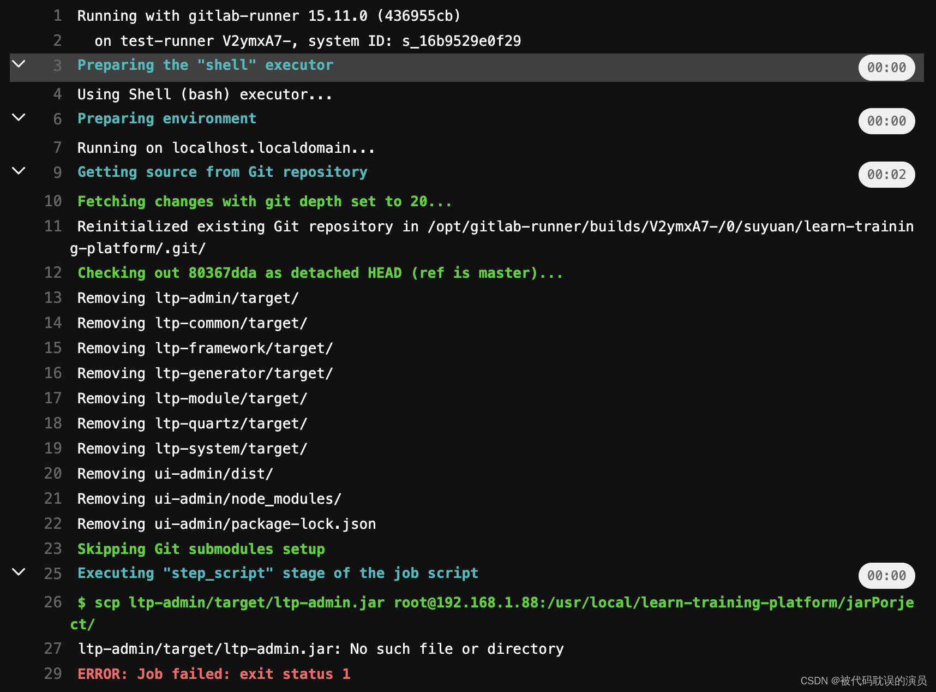Click the 'Preparing environment' section header
The image size is (936, 692).
tap(167, 118)
